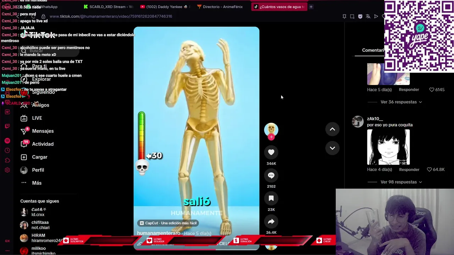
Task: Click the site lock icon in the address bar
Action: coord(43,16)
